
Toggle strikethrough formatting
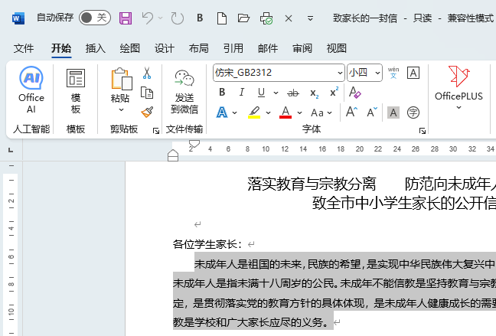tap(293, 93)
